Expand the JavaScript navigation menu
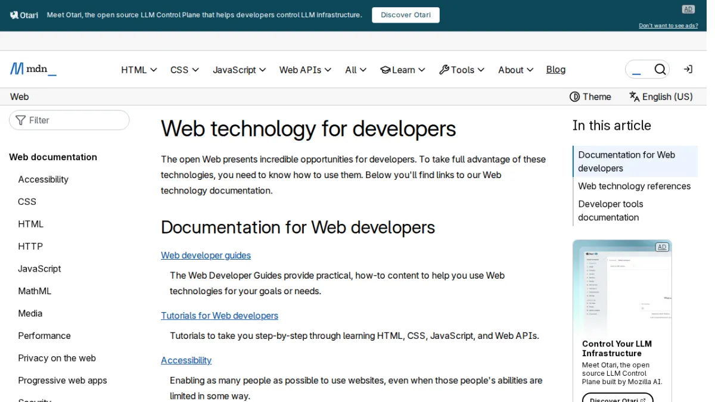 click(x=240, y=70)
